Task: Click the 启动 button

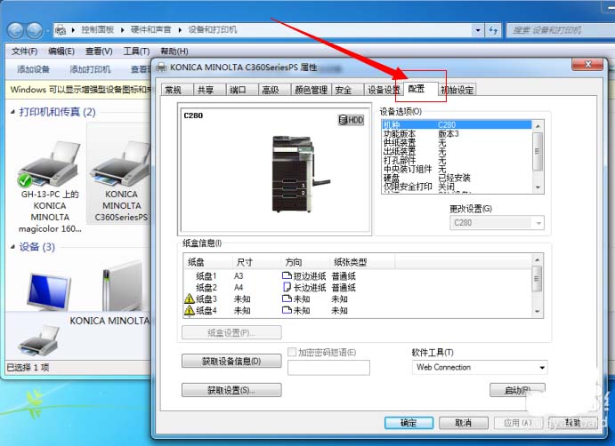Action: click(517, 390)
